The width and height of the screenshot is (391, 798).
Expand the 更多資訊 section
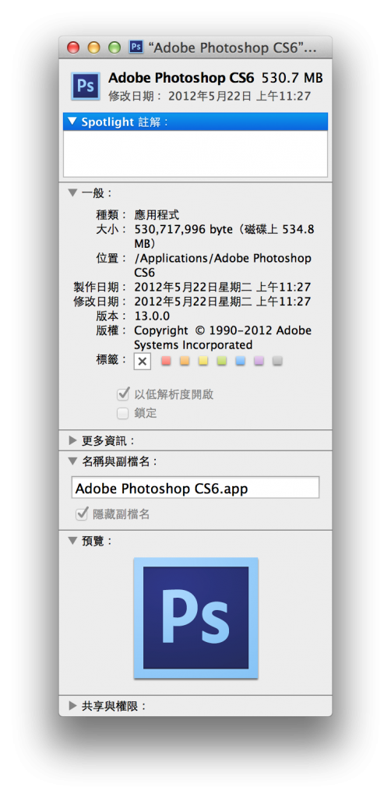(x=72, y=440)
